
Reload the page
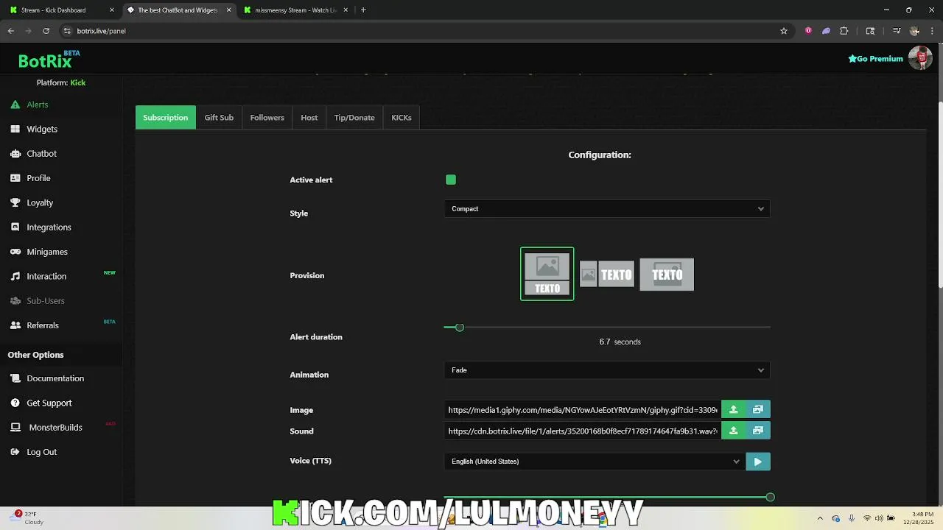click(x=46, y=31)
